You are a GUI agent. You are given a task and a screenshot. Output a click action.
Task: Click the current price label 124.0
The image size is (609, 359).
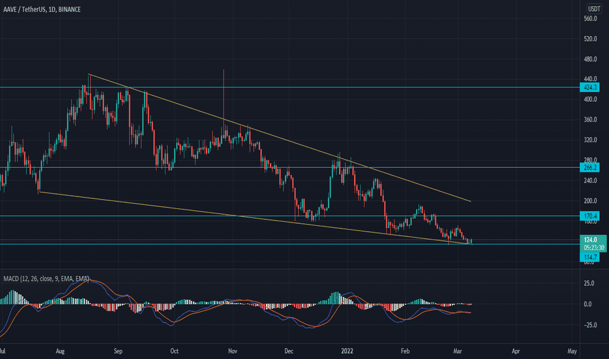pos(591,240)
